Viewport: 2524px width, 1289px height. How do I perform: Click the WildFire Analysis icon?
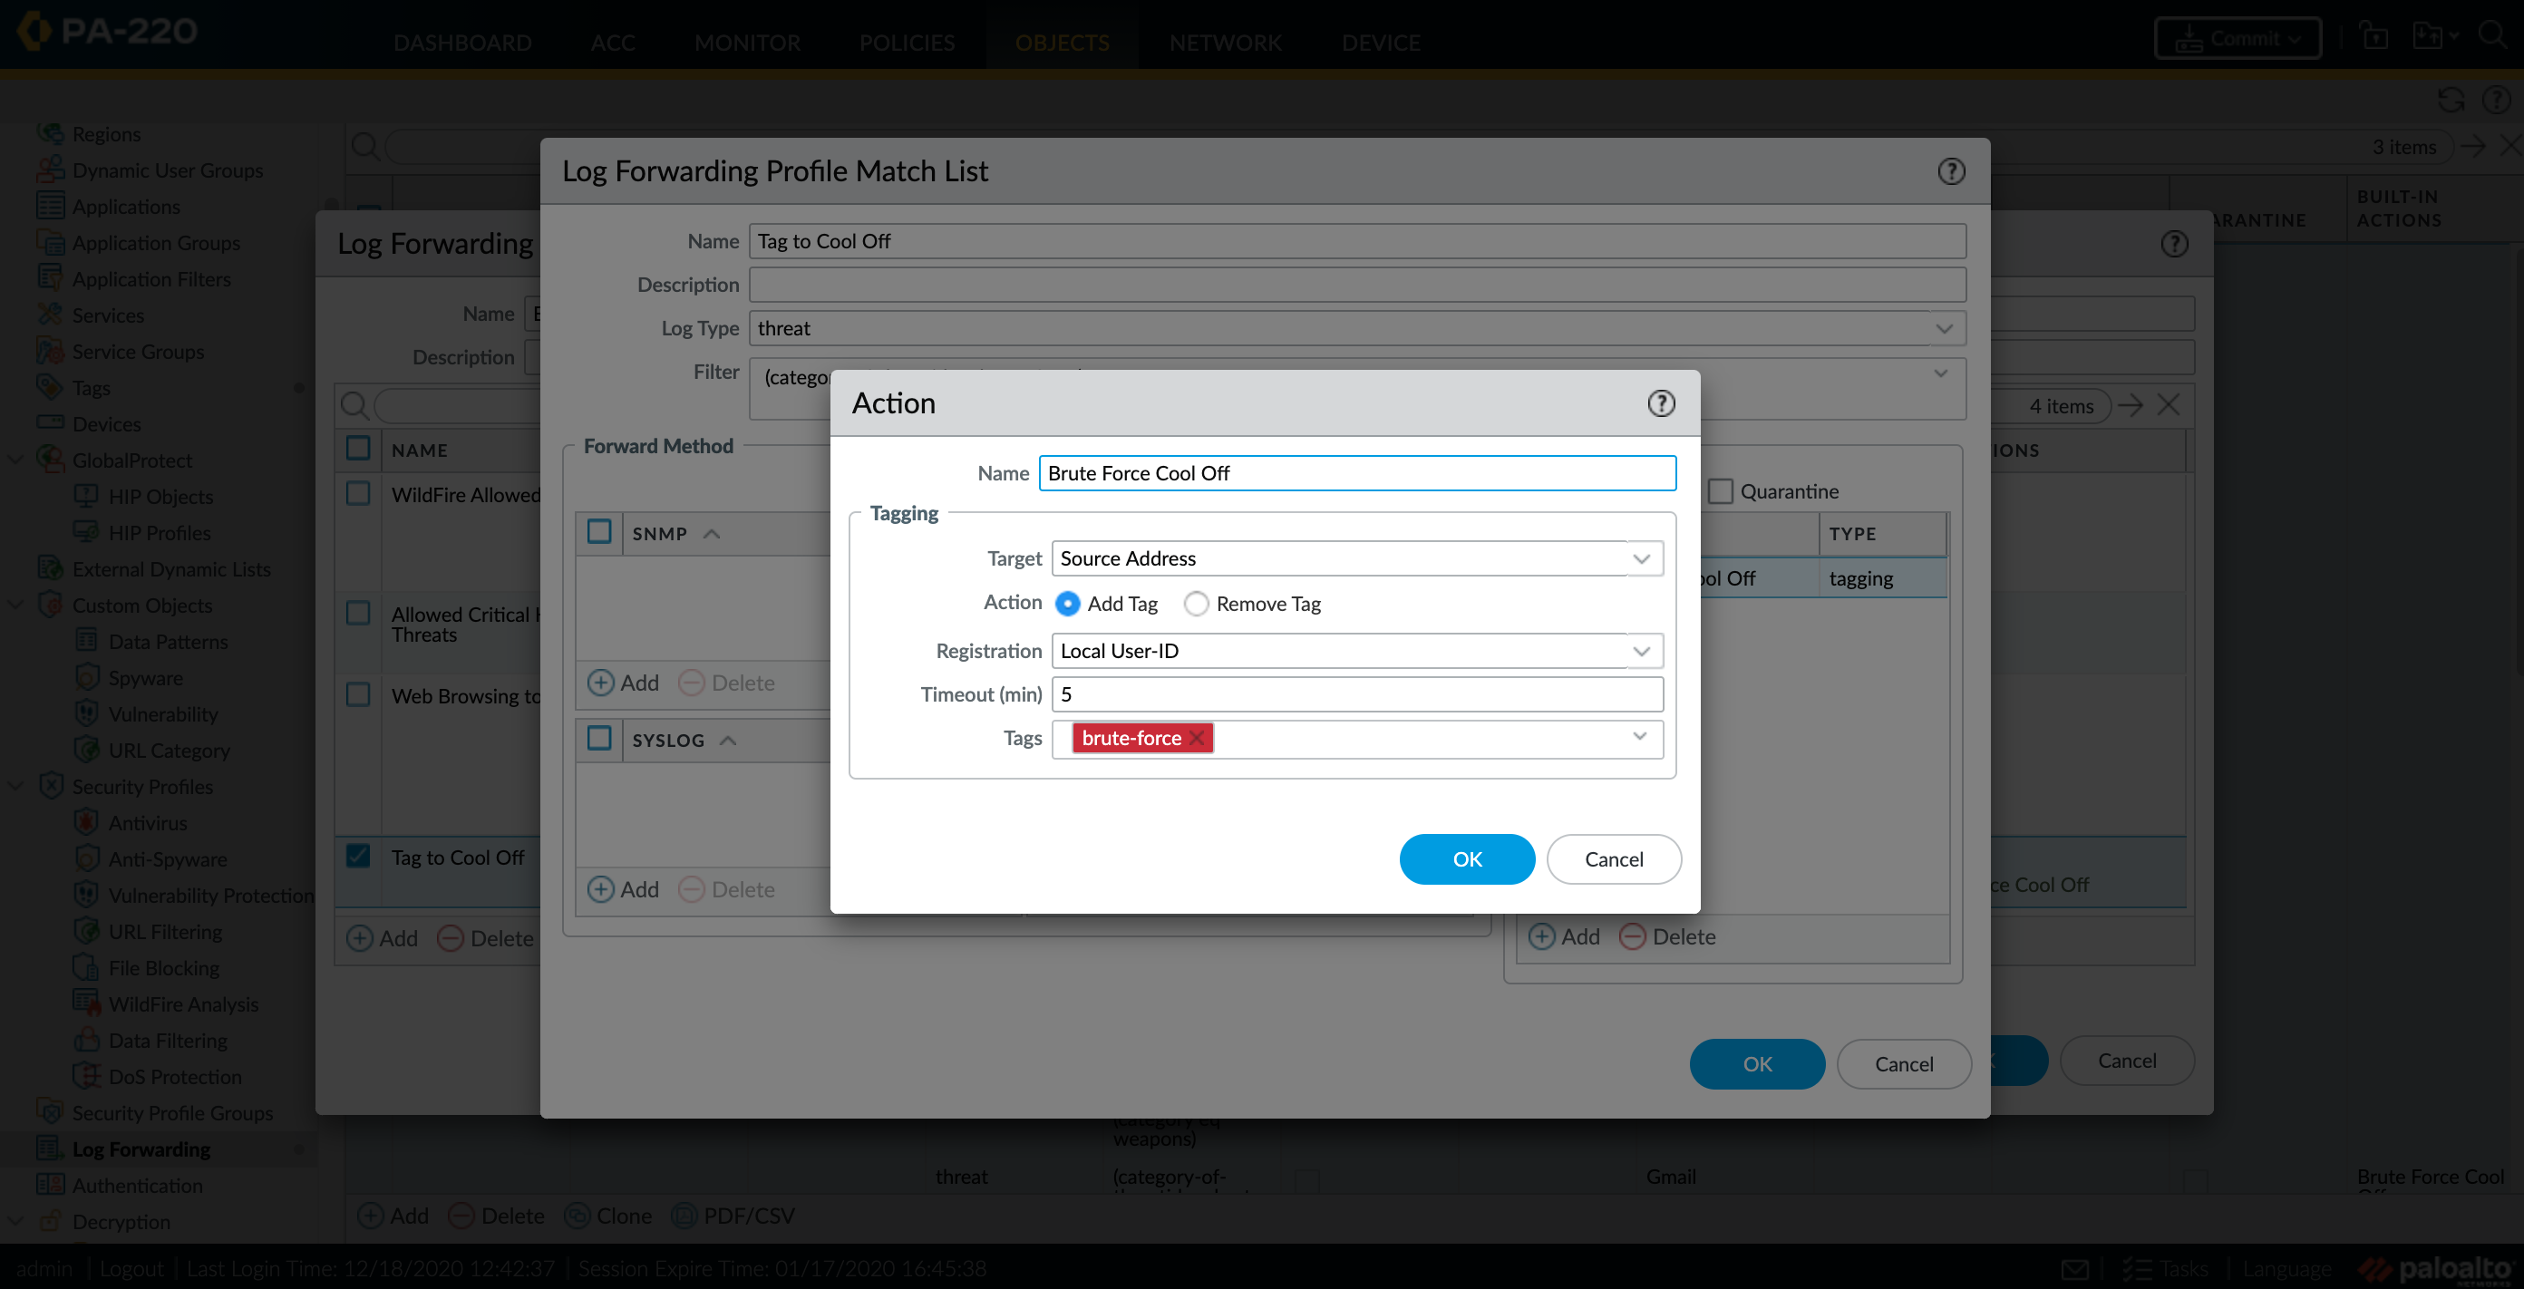coord(85,1003)
